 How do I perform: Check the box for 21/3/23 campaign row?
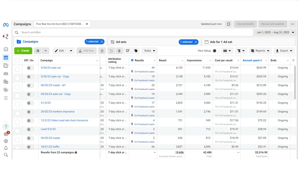(x=17, y=105)
